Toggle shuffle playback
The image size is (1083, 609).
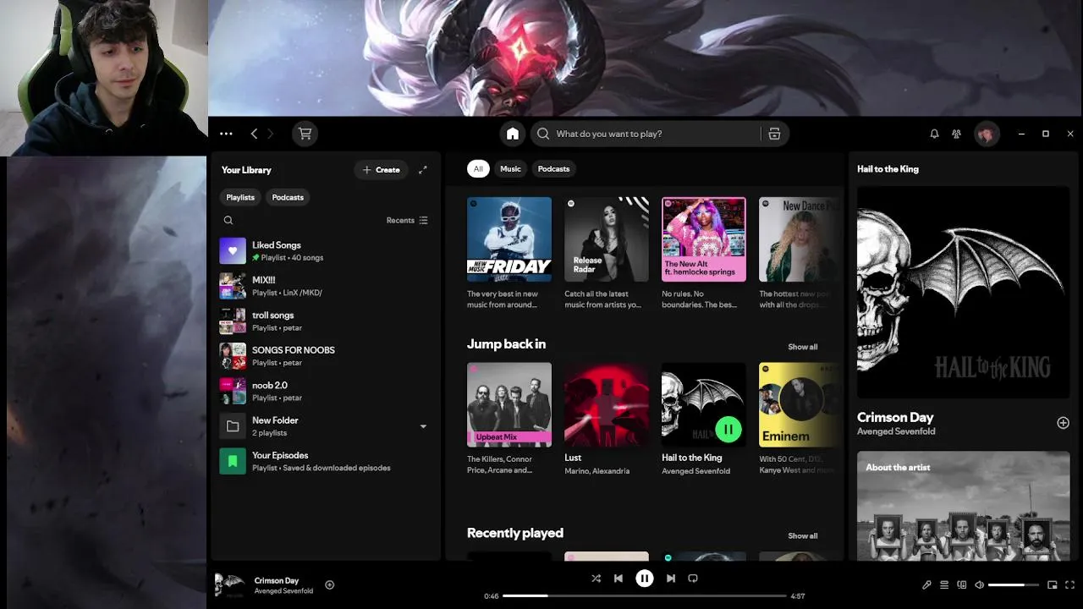[x=596, y=579]
